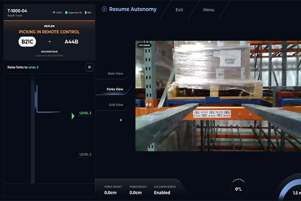Click the plus icon to add view

(121, 120)
